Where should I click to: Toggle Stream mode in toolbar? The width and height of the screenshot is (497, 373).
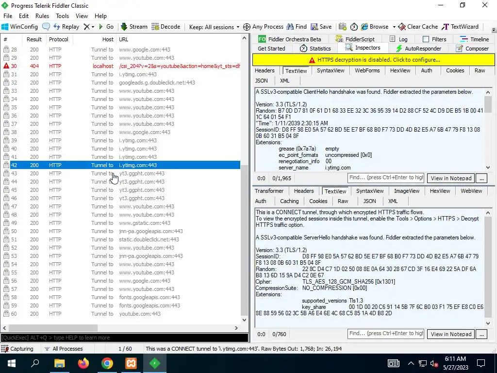pos(134,27)
